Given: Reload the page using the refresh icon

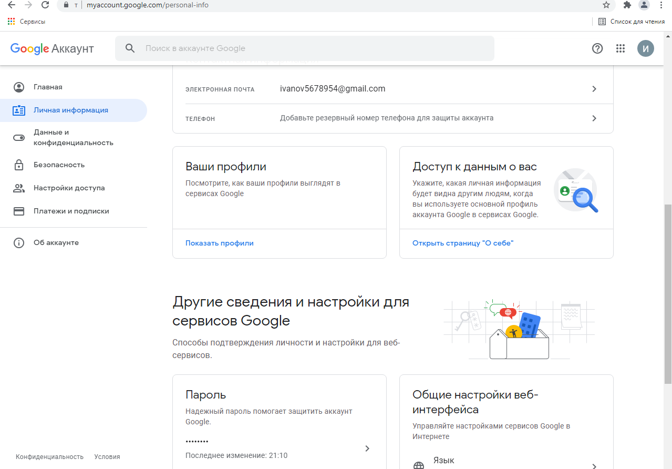Looking at the screenshot, I should [x=45, y=5].
